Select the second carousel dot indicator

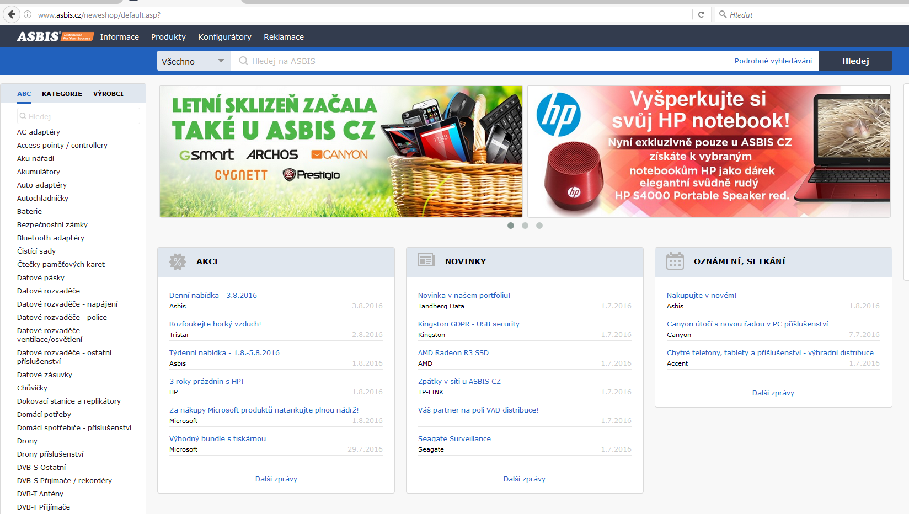[525, 226]
